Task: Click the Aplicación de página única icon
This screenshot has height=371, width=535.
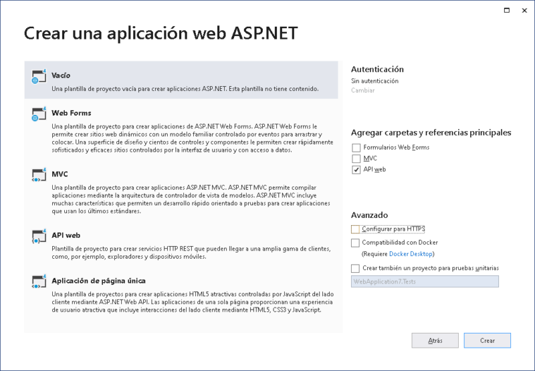Action: pos(39,281)
